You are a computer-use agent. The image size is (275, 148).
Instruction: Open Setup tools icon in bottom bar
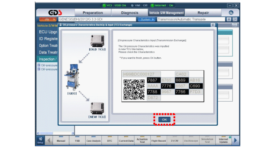point(40,140)
